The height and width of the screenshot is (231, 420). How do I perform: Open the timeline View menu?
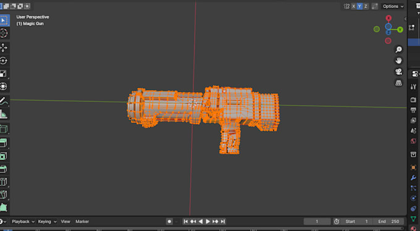(65, 221)
